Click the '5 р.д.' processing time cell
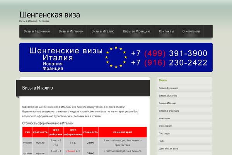Screen dimensions: 232x155 click(x=73, y=143)
